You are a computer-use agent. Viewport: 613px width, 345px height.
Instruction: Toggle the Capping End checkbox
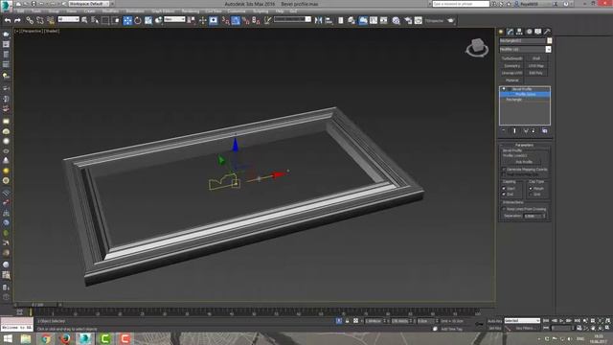click(x=504, y=194)
